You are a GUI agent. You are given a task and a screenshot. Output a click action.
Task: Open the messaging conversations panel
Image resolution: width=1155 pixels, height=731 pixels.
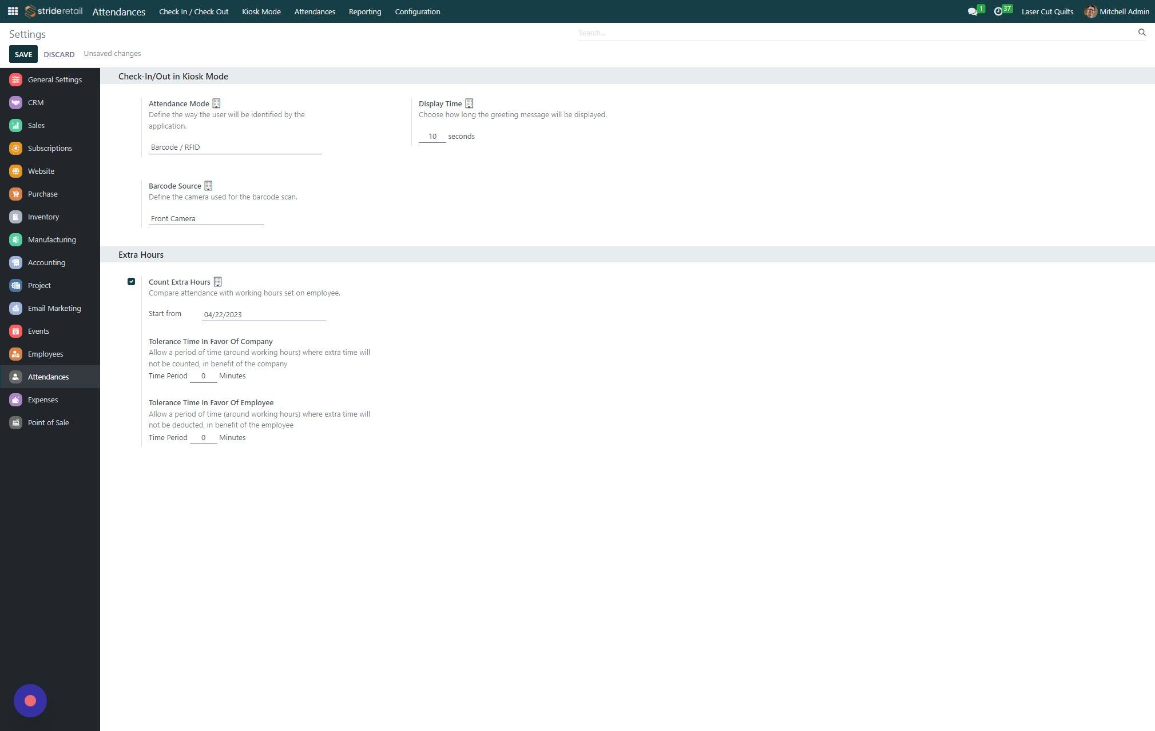pyautogui.click(x=973, y=10)
